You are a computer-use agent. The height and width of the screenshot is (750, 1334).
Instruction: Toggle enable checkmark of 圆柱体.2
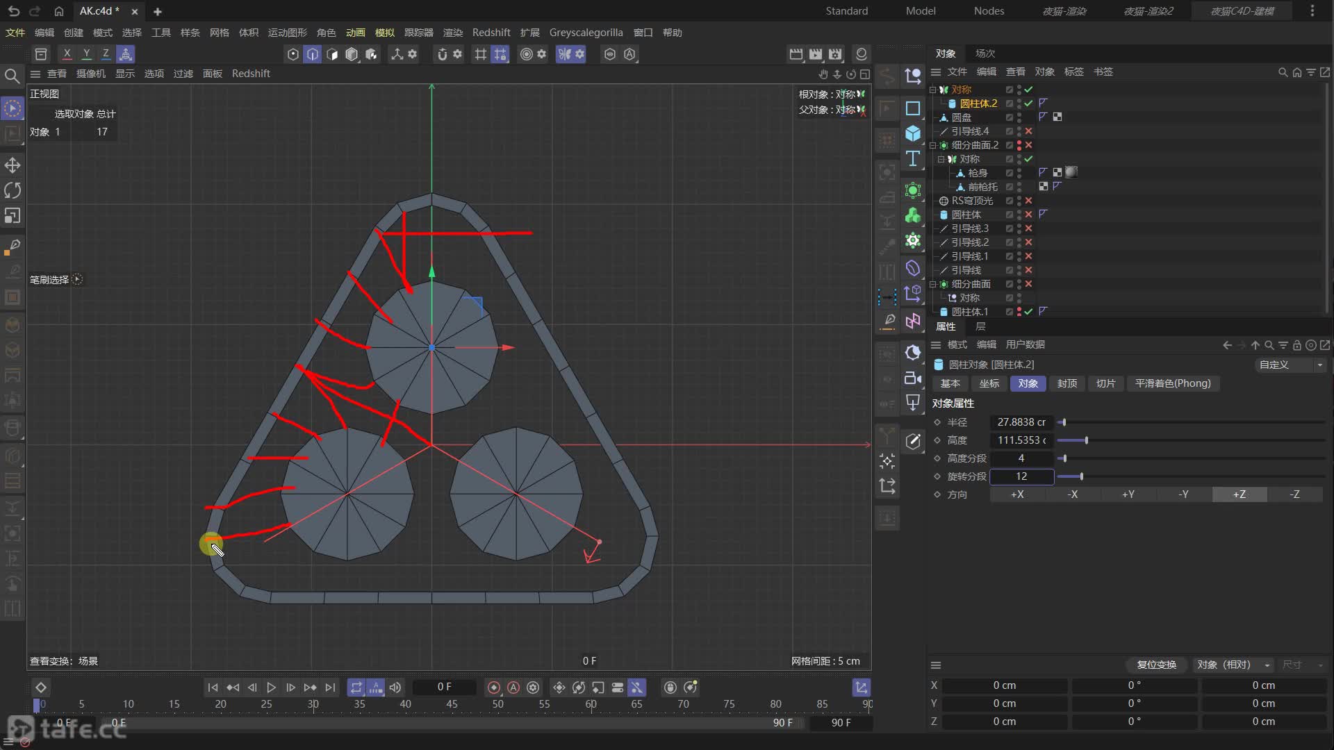click(1028, 103)
